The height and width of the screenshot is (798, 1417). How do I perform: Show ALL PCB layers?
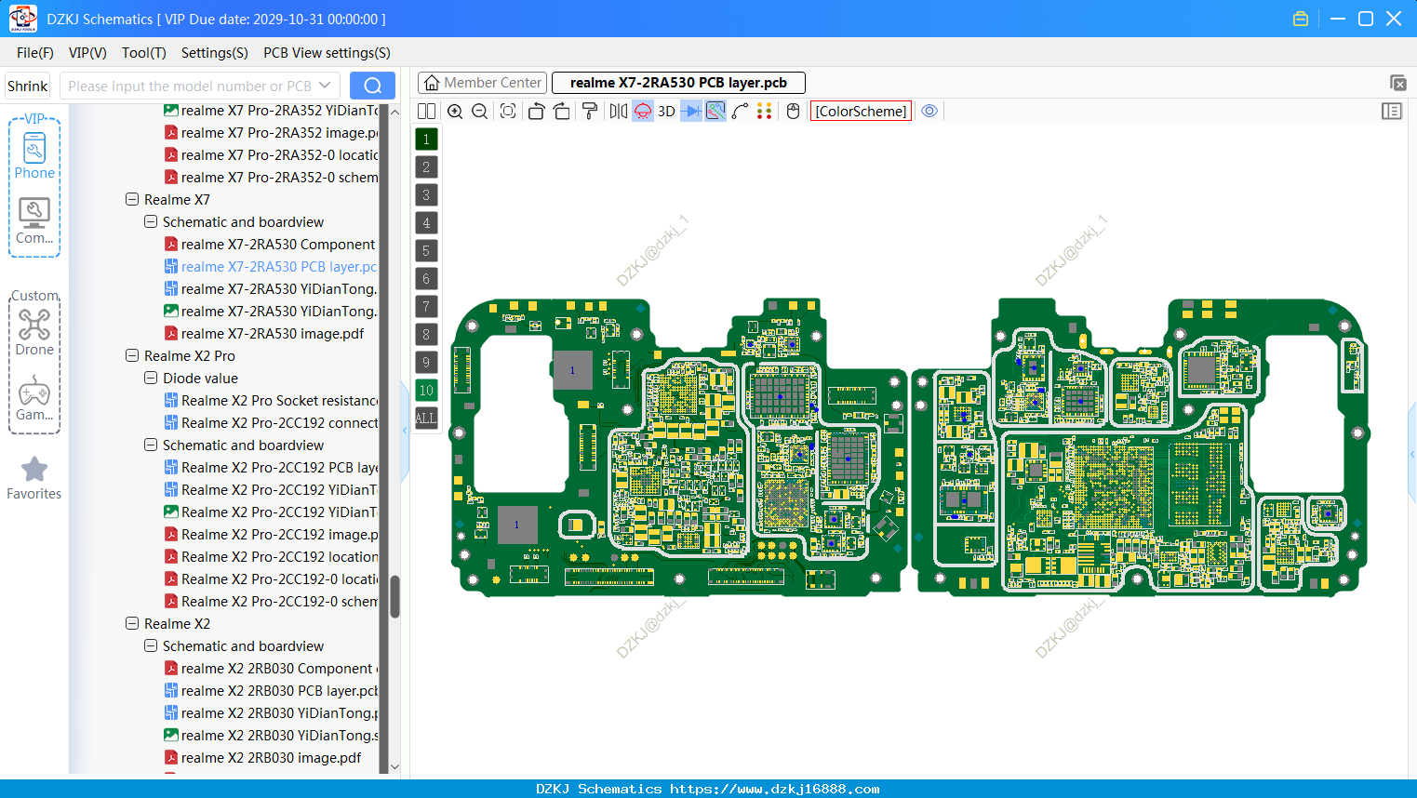[426, 419]
